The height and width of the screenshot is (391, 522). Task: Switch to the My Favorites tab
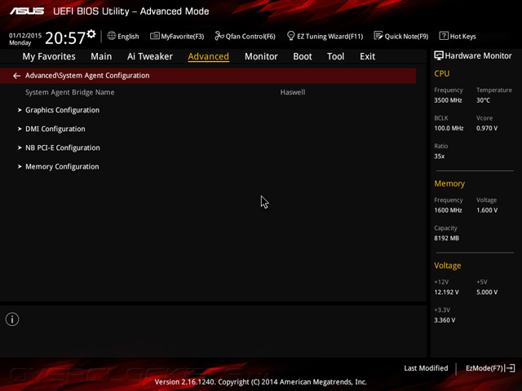click(49, 56)
